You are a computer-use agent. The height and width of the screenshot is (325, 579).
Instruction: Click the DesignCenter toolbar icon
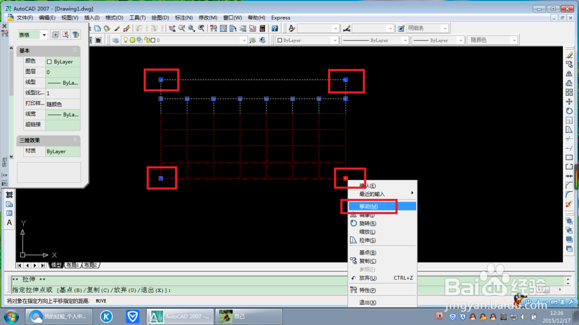point(223,28)
